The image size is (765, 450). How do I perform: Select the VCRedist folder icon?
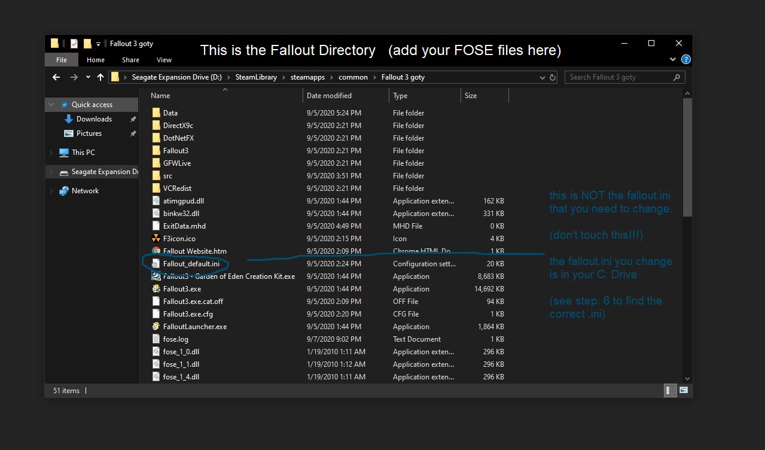pos(156,188)
